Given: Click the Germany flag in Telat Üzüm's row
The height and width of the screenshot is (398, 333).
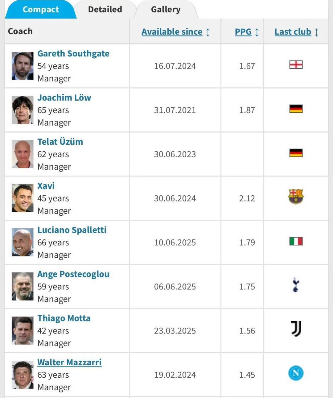Looking at the screenshot, I should [x=296, y=153].
